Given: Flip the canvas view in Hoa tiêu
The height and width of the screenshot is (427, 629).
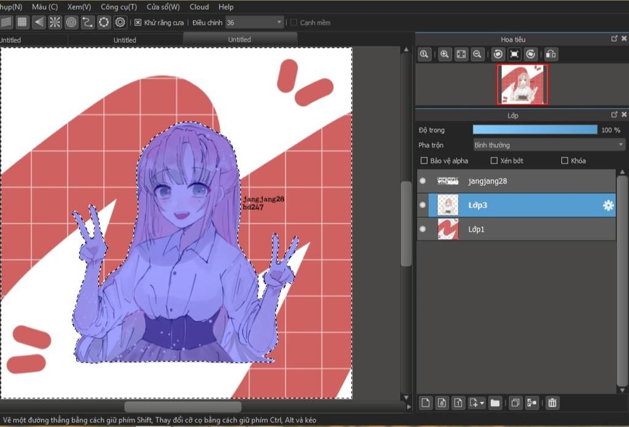Looking at the screenshot, I should pyautogui.click(x=551, y=54).
